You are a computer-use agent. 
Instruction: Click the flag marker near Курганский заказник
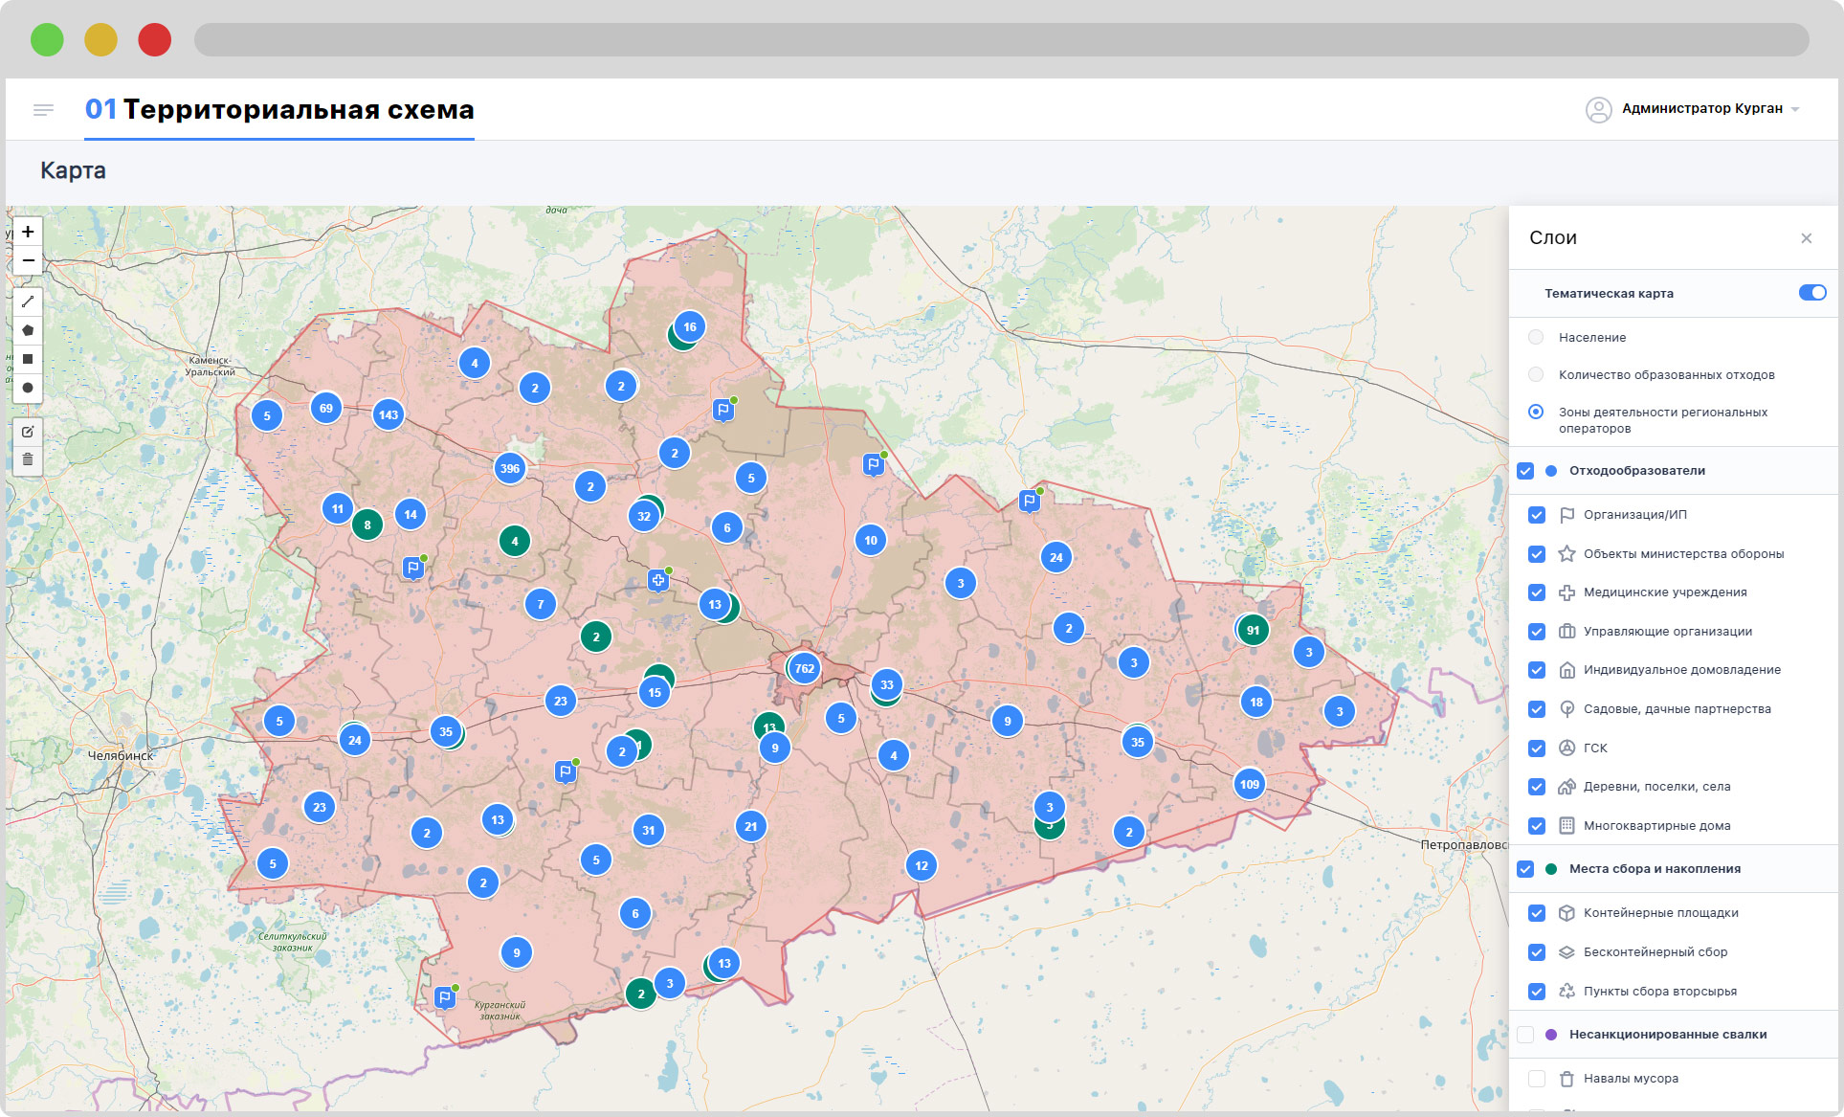click(445, 997)
